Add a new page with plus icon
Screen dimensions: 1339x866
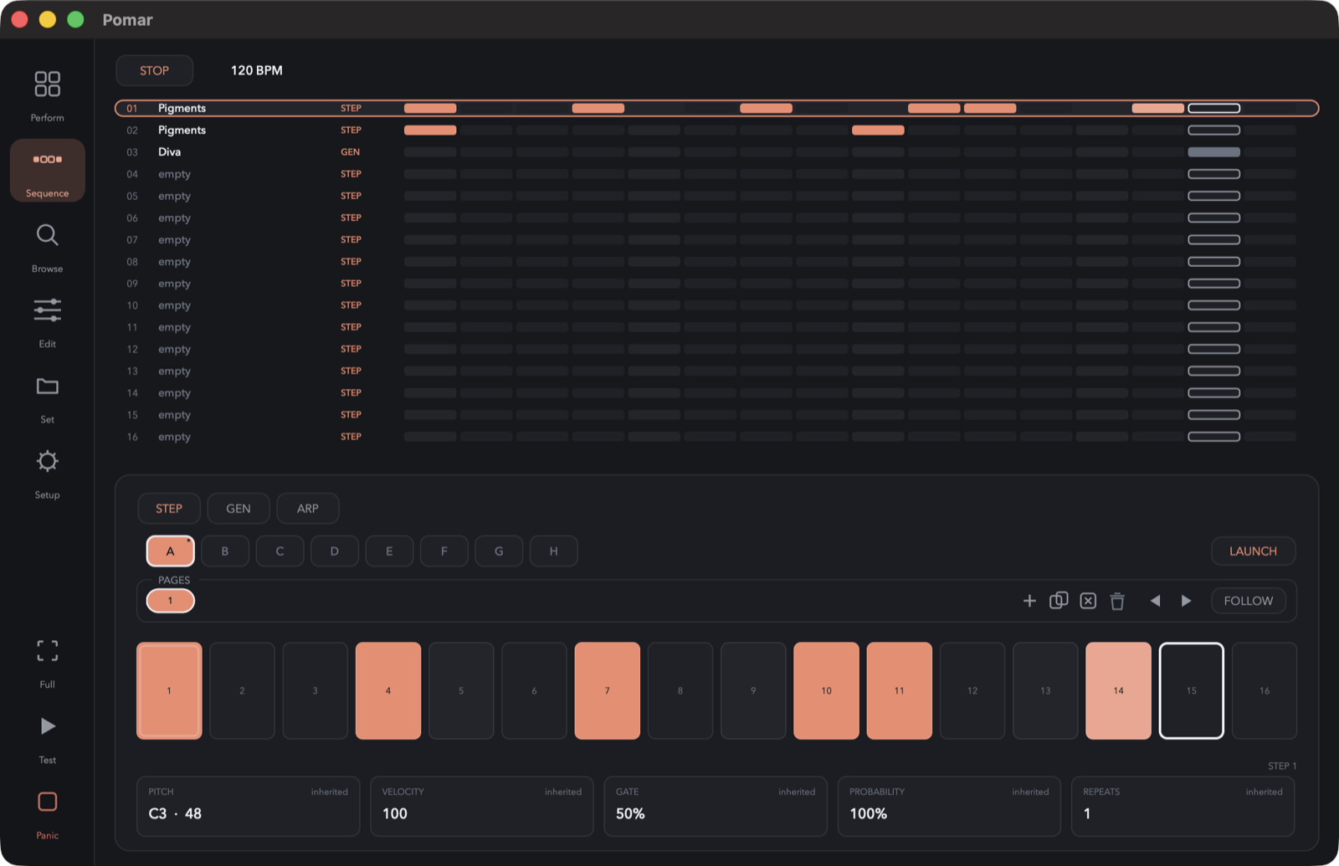point(1029,601)
